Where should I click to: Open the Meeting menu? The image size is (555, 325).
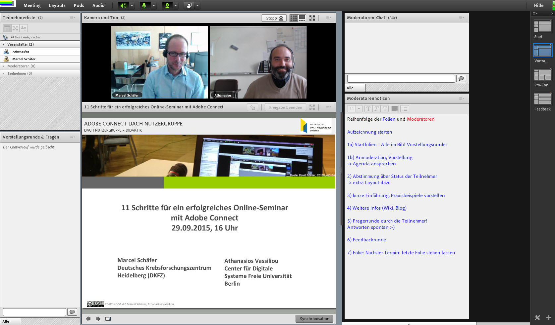pos(32,5)
